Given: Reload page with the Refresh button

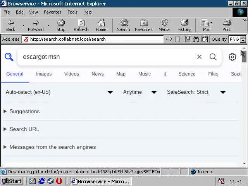Looking at the screenshot, I should (x=81, y=26).
